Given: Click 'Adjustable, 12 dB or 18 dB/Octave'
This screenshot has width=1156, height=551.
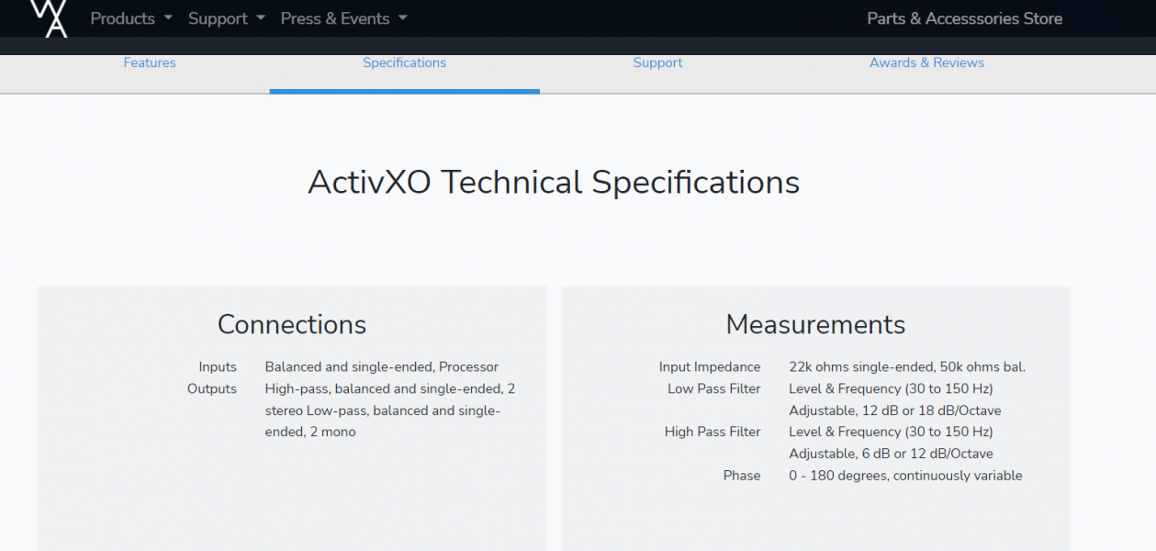Looking at the screenshot, I should tap(895, 410).
